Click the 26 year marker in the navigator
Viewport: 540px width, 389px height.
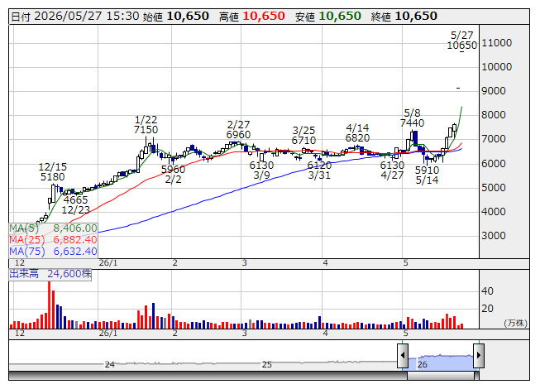[423, 364]
